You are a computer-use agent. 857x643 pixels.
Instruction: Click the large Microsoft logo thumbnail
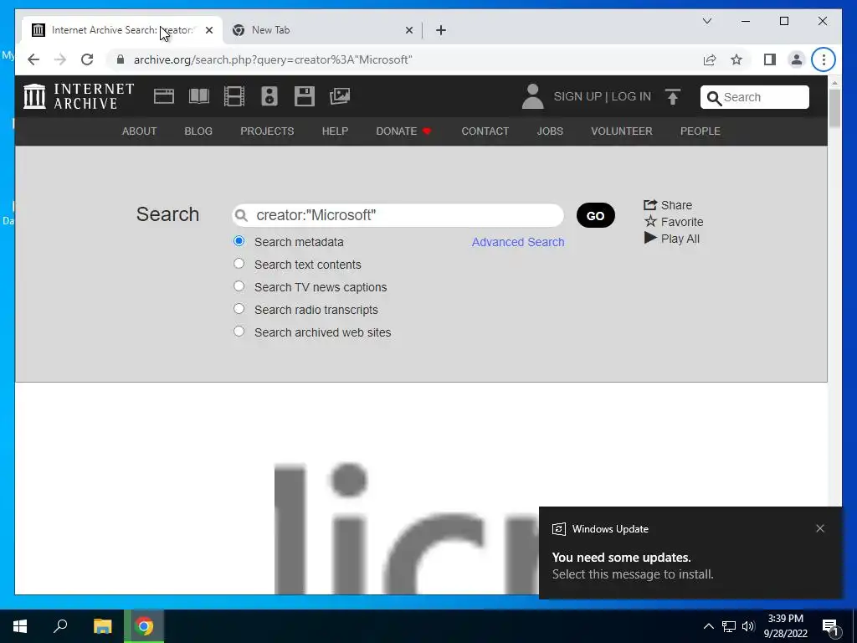[x=406, y=527]
